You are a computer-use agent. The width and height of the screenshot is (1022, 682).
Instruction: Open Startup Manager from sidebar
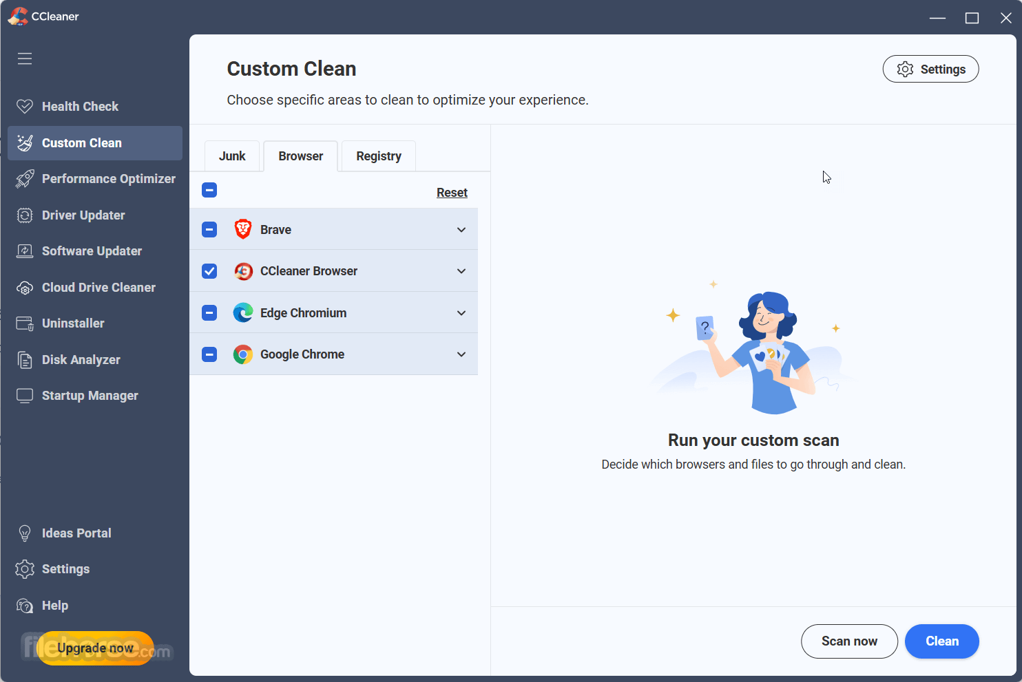click(95, 396)
